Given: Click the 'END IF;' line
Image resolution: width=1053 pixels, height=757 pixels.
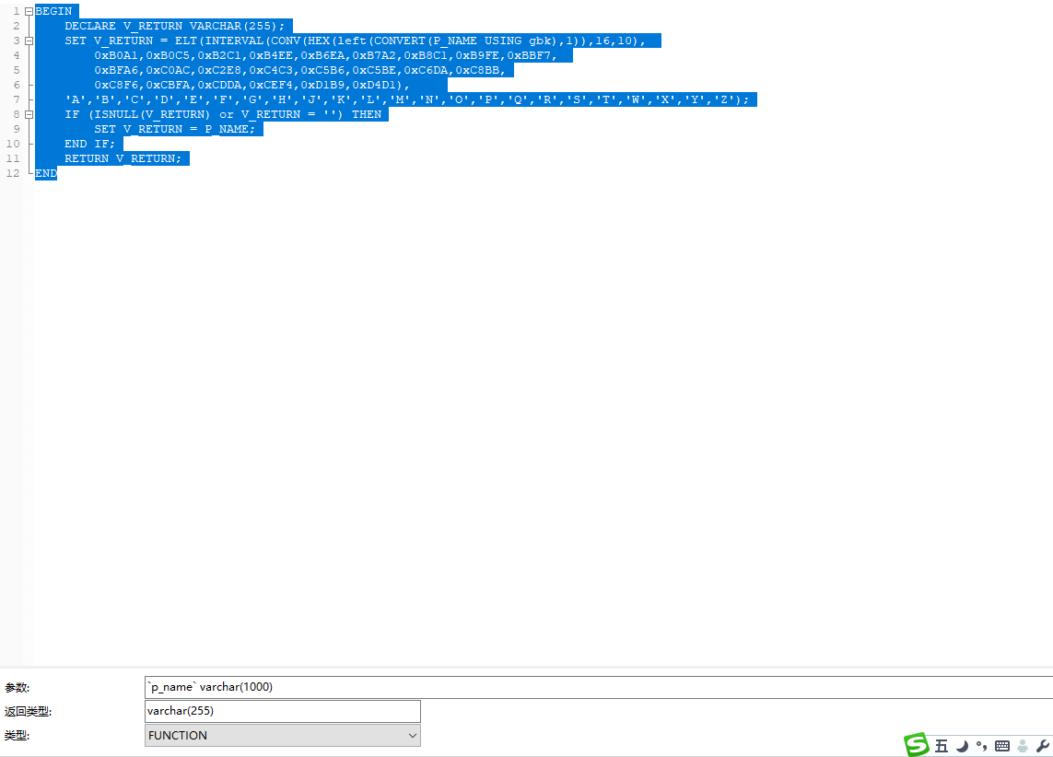Looking at the screenshot, I should (89, 145).
